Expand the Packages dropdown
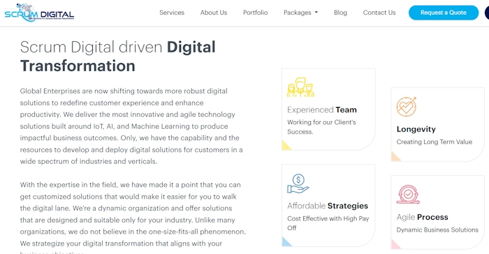The image size is (489, 254). click(x=300, y=13)
